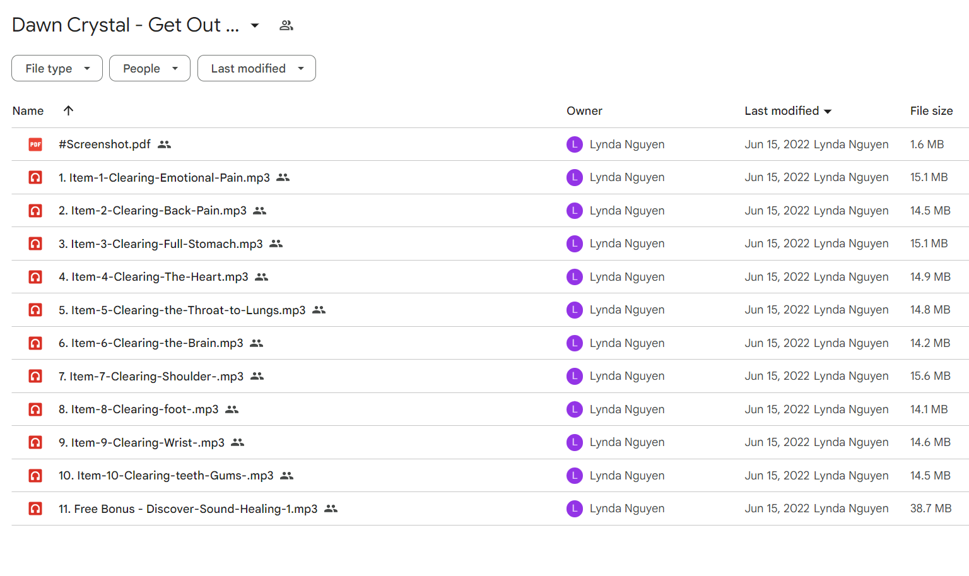Click the shared icon next to Item-10-Clearing-teeth-Gums-.mp3
Image resolution: width=969 pixels, height=576 pixels.
coord(287,476)
